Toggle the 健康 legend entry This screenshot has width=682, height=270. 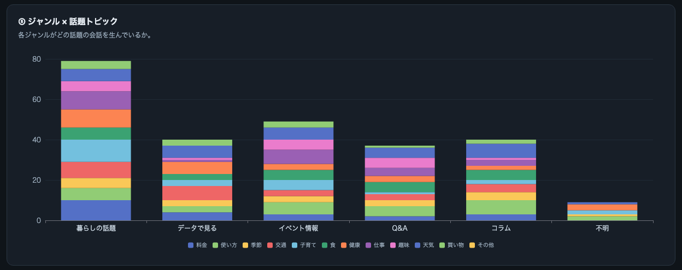[350, 245]
